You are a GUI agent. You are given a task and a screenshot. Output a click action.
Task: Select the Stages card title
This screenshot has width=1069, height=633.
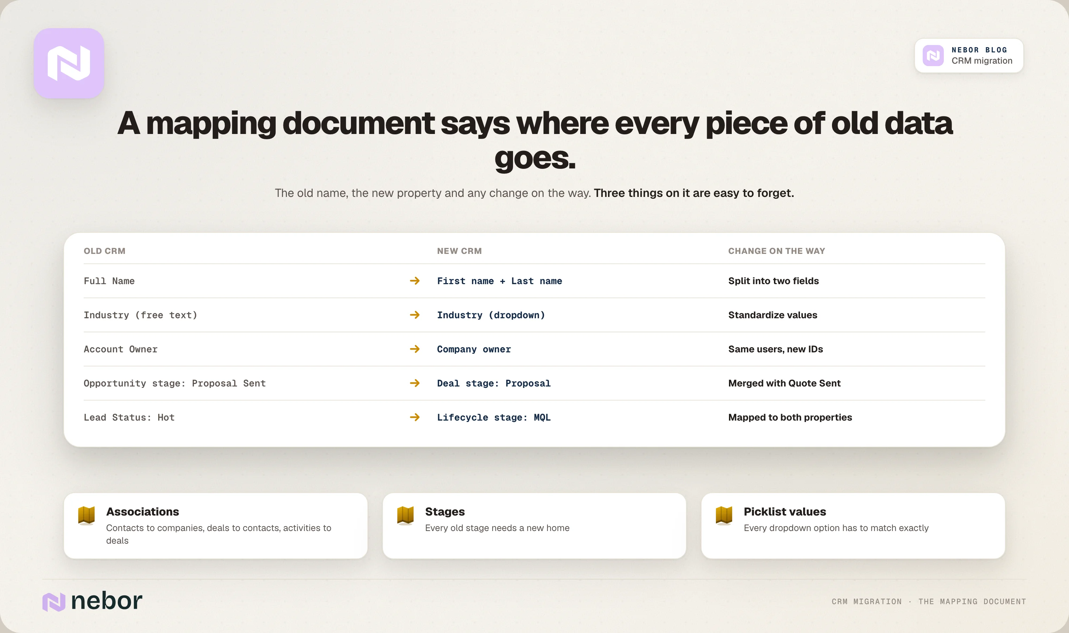click(445, 511)
